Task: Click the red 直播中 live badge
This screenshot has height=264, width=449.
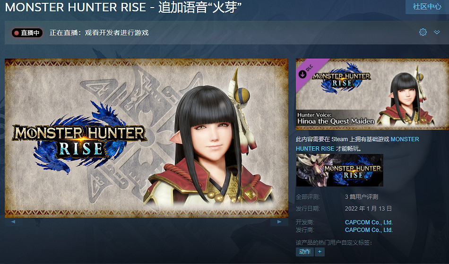Action: coord(27,33)
